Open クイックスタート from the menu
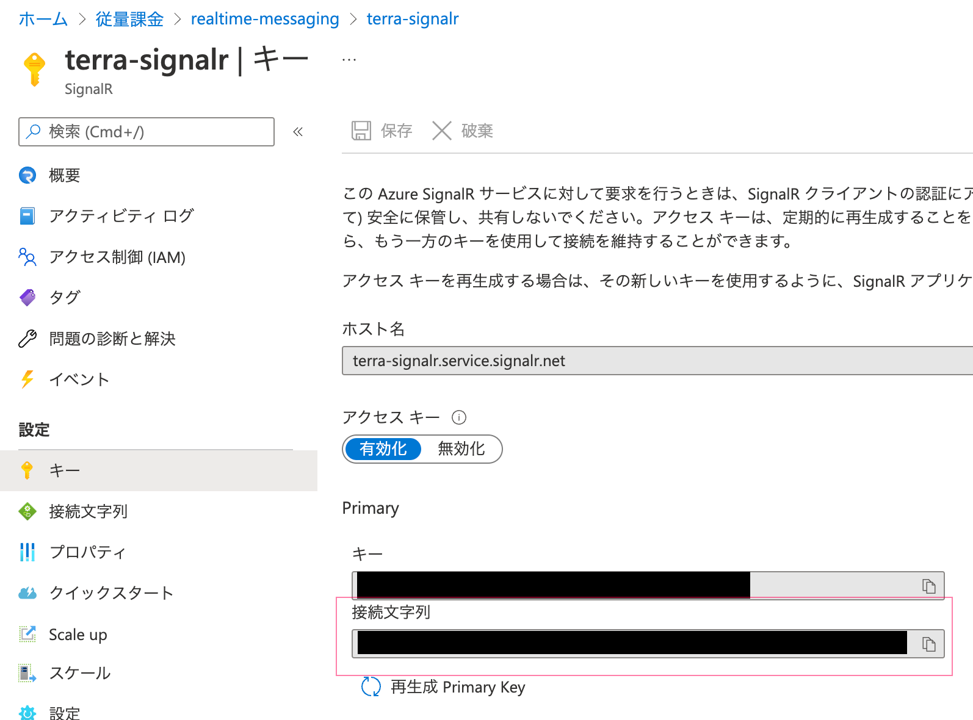The width and height of the screenshot is (973, 720). [110, 592]
